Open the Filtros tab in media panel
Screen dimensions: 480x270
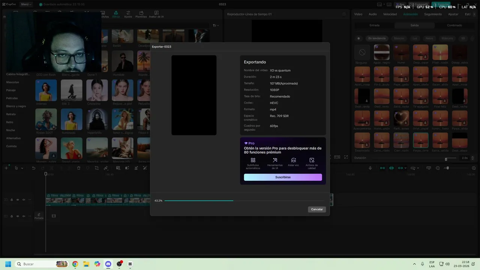pyautogui.click(x=116, y=14)
